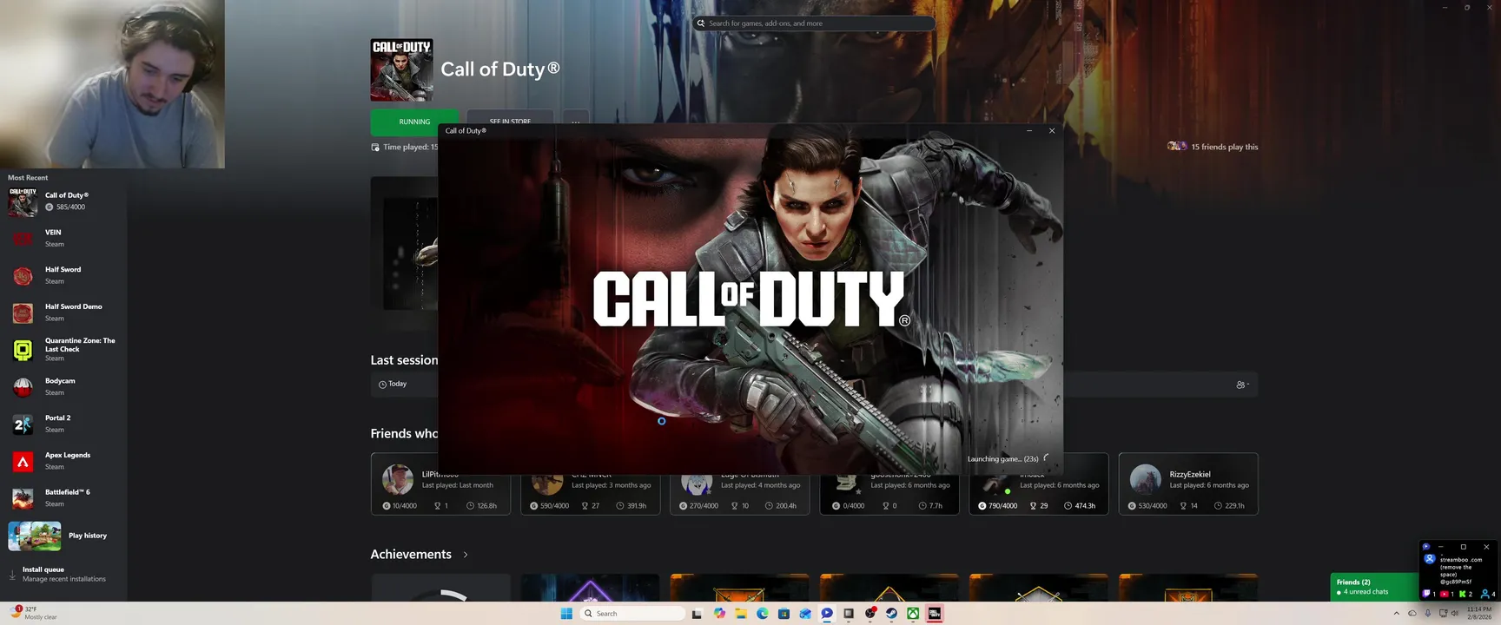Click RizzyEzekiel avatar
Viewport: 1501px width, 625px height.
point(1145,479)
